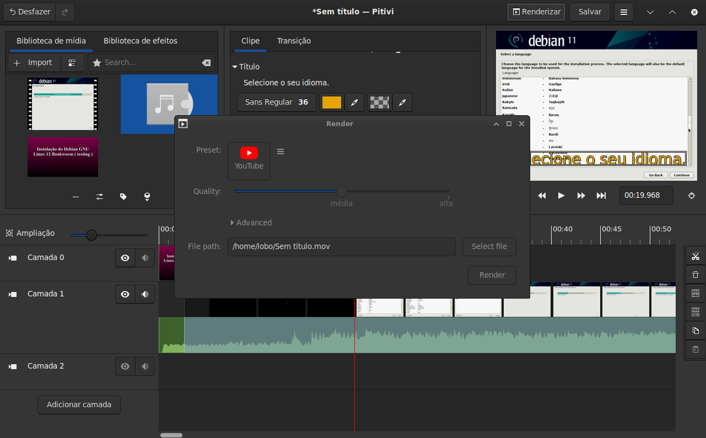
Task: Toggle Camada 0 video visibility eye
Action: 125,258
